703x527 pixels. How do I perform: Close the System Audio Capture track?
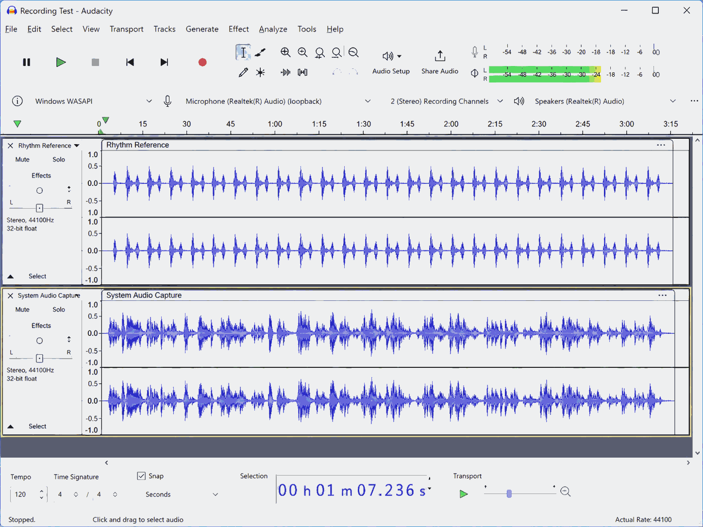point(10,296)
